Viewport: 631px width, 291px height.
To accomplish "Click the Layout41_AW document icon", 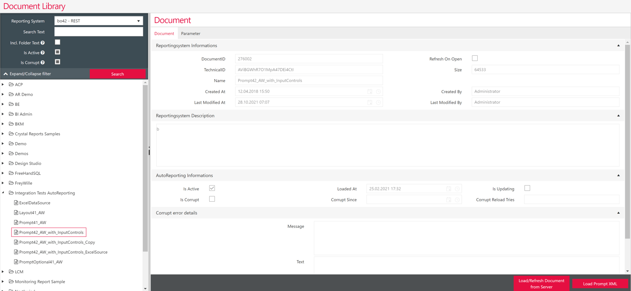I will pos(16,212).
